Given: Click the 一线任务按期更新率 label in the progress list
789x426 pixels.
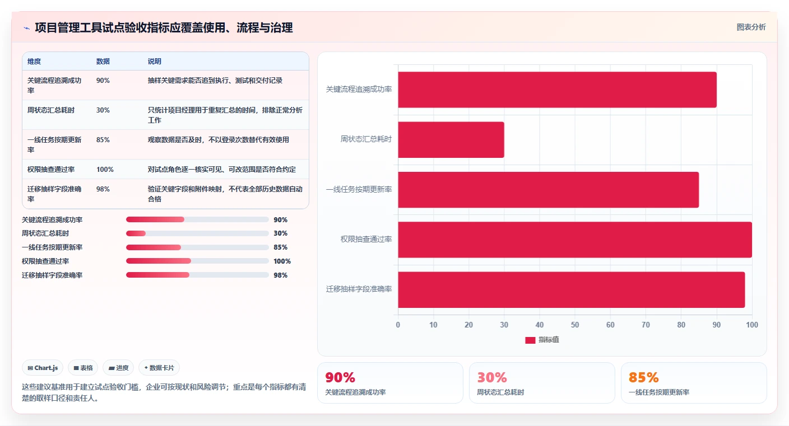Looking at the screenshot, I should pos(52,247).
